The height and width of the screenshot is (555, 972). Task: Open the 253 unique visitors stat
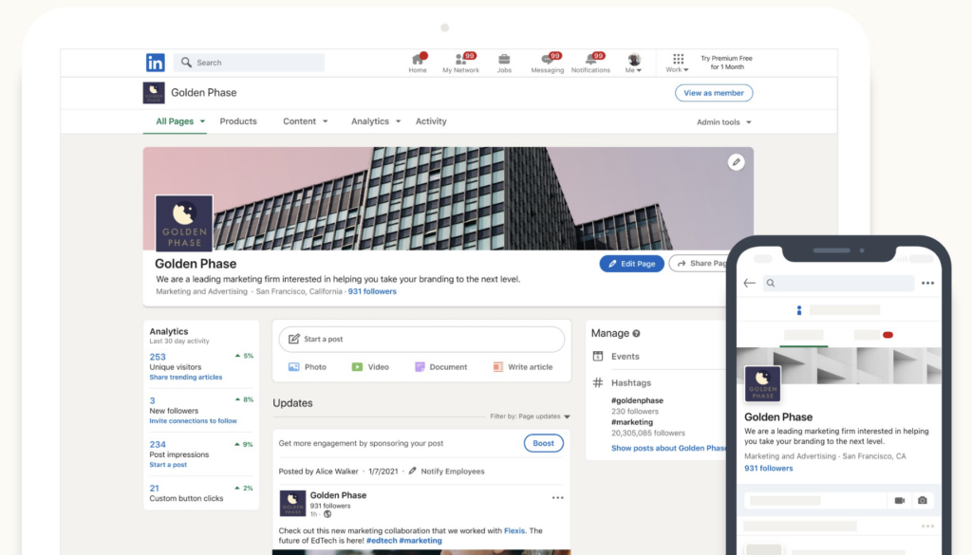[x=158, y=357]
